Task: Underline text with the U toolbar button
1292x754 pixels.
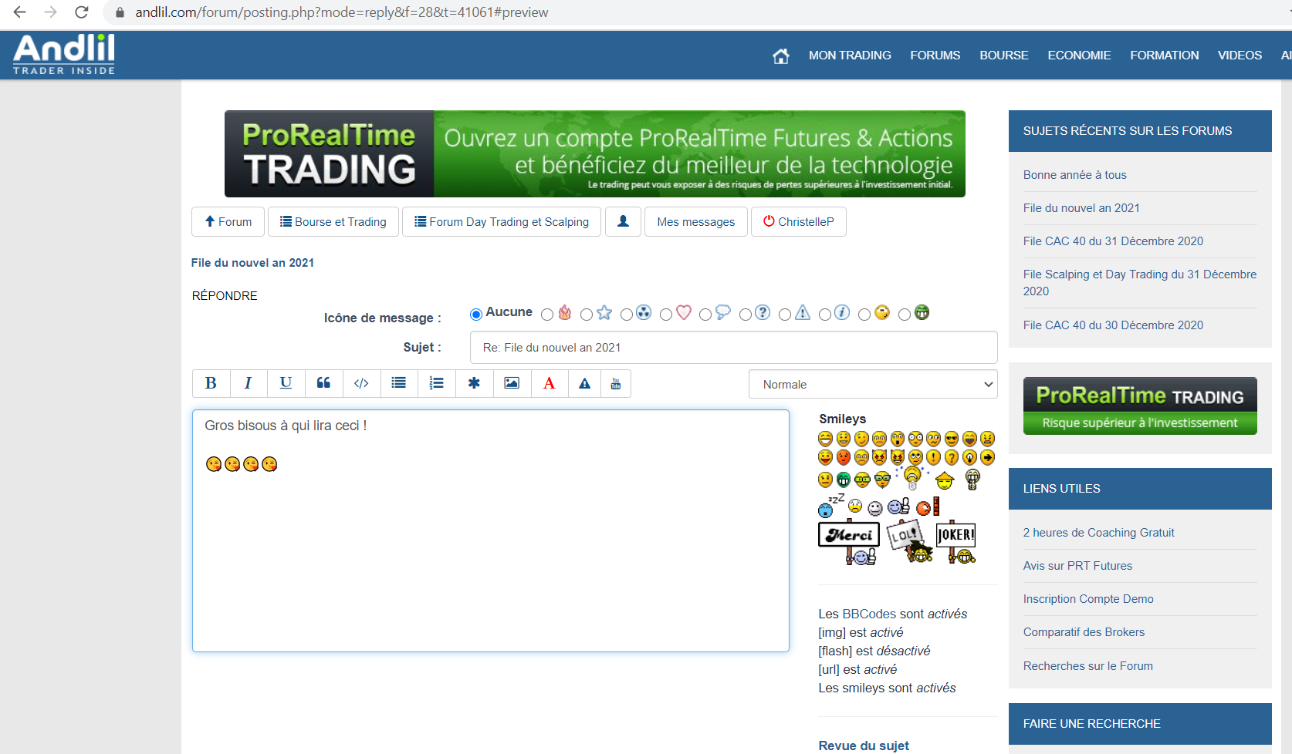Action: click(x=286, y=383)
